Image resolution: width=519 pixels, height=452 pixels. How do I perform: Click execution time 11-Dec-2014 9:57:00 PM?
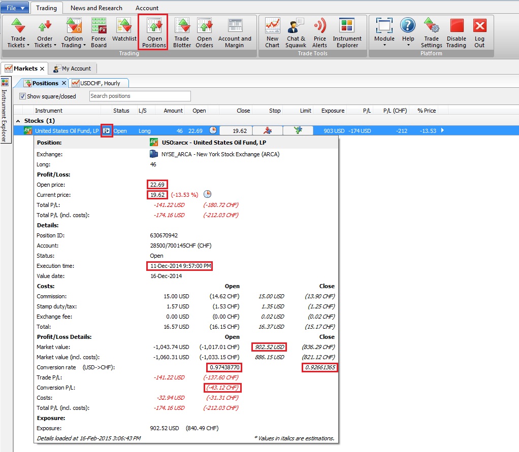point(180,266)
